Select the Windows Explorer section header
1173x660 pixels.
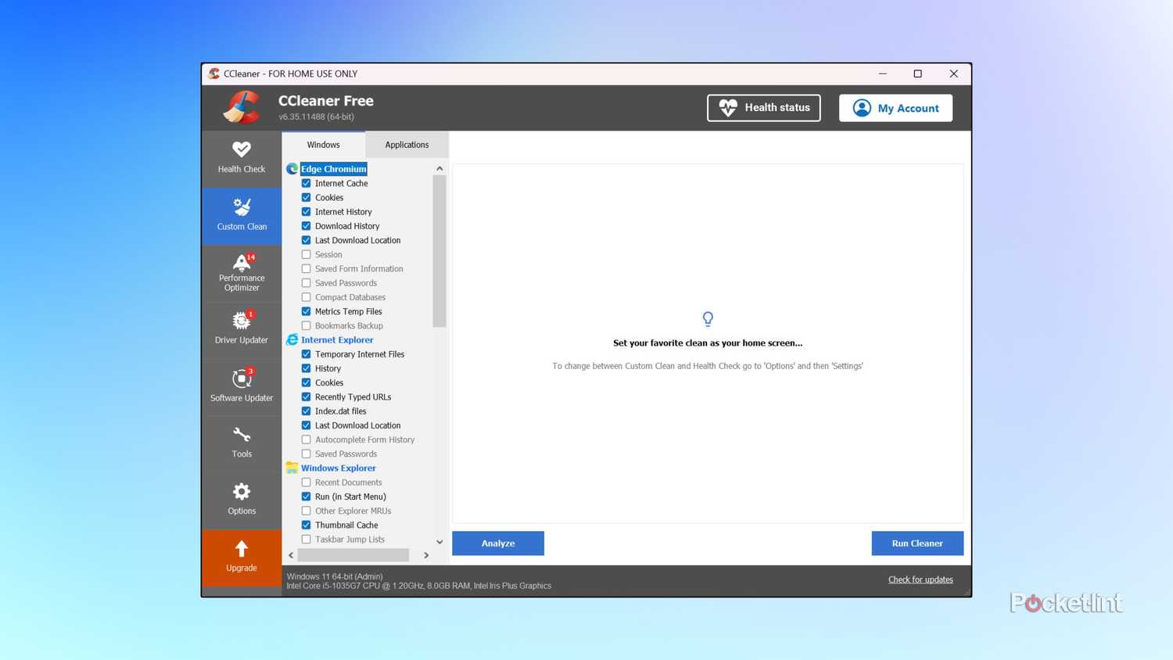tap(338, 468)
